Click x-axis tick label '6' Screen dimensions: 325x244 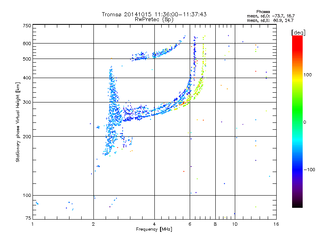[190, 224]
